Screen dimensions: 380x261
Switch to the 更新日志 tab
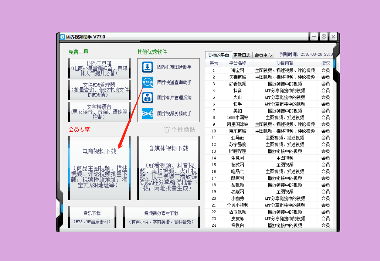click(x=242, y=55)
